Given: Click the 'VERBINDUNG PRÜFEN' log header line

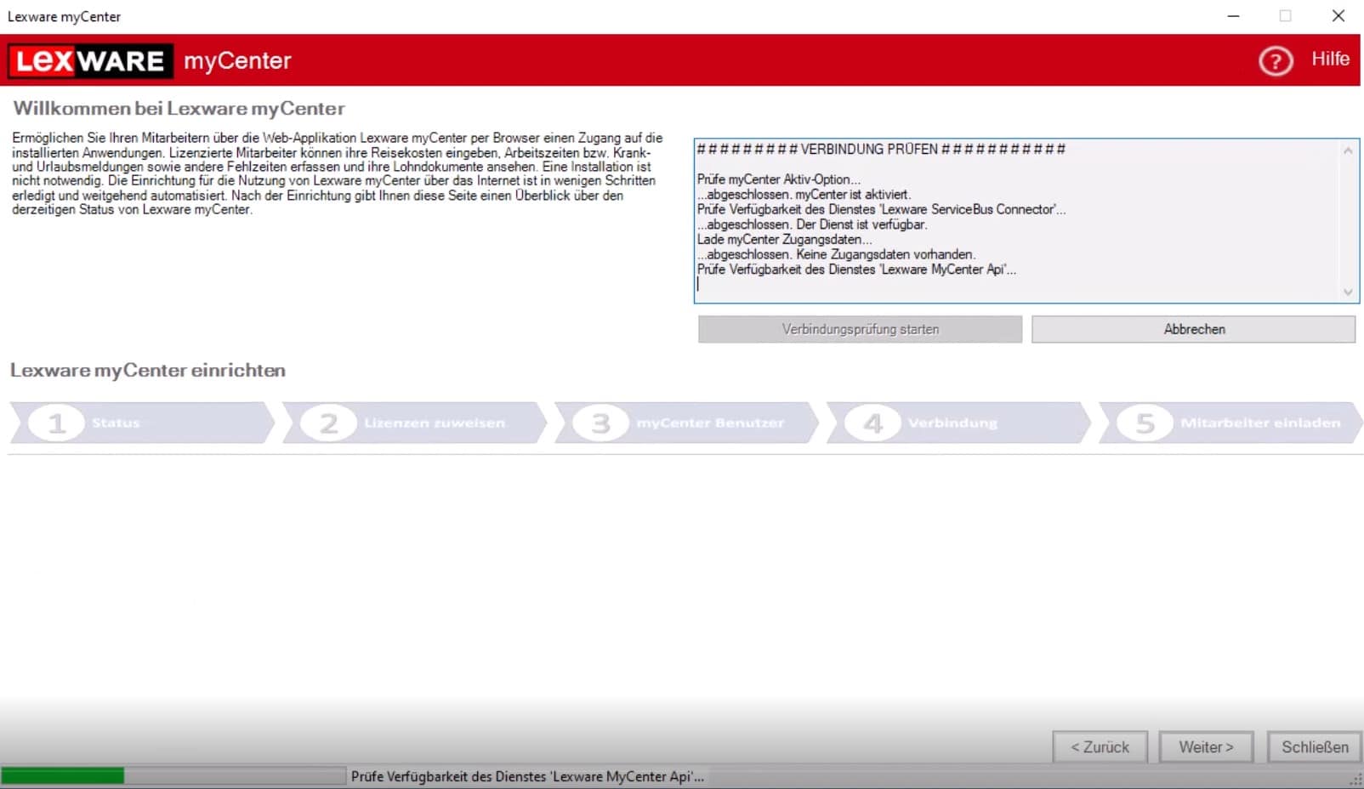Looking at the screenshot, I should 881,149.
